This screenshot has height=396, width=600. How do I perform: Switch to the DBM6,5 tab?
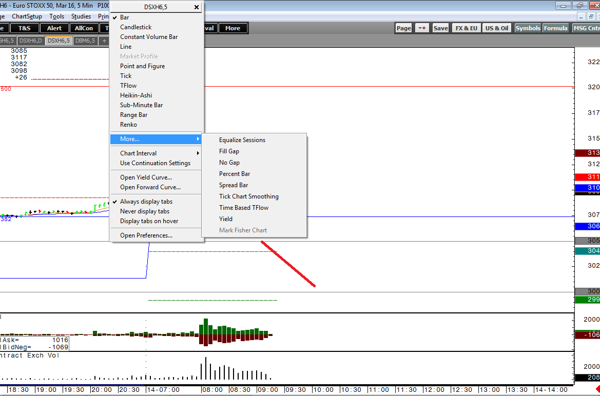coord(85,41)
